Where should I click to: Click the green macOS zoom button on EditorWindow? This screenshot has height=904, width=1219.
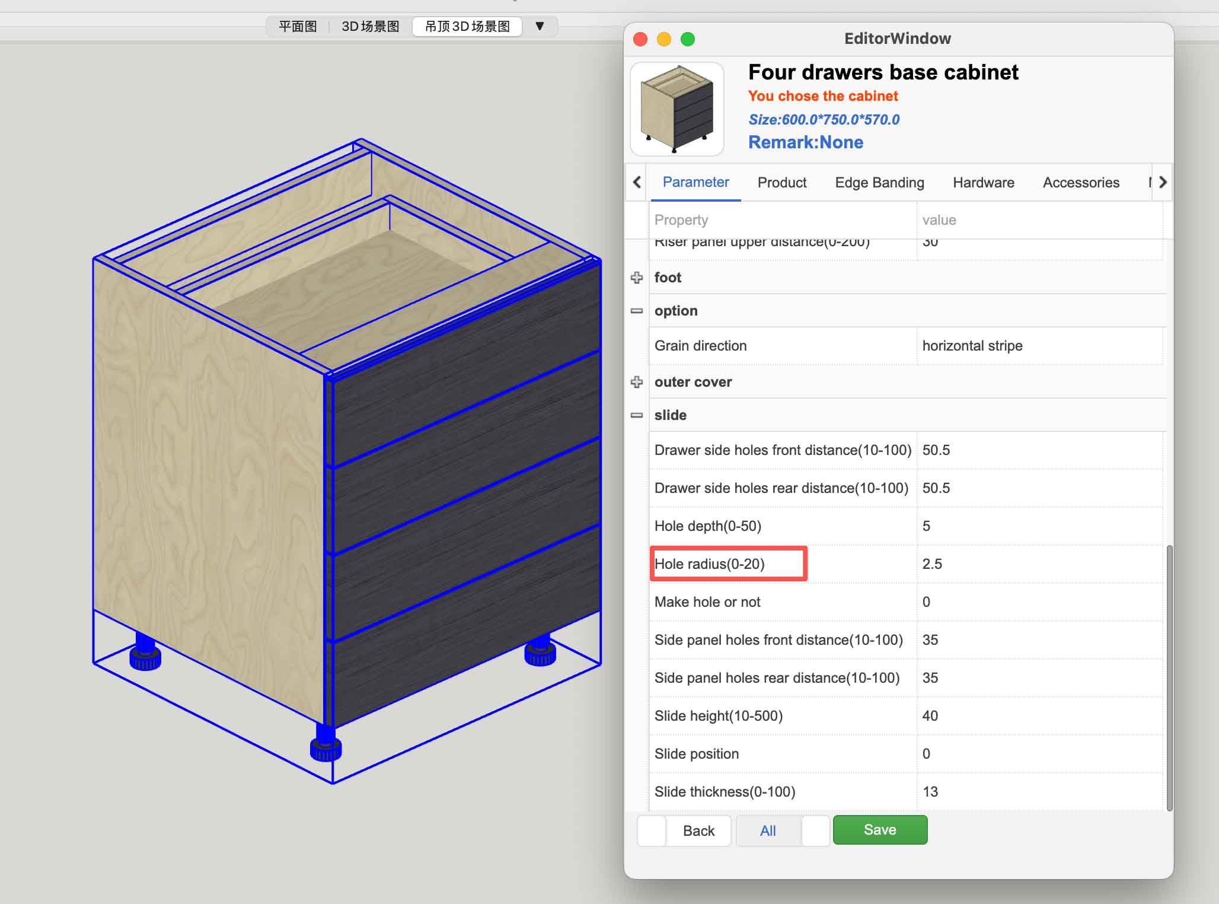pyautogui.click(x=688, y=39)
